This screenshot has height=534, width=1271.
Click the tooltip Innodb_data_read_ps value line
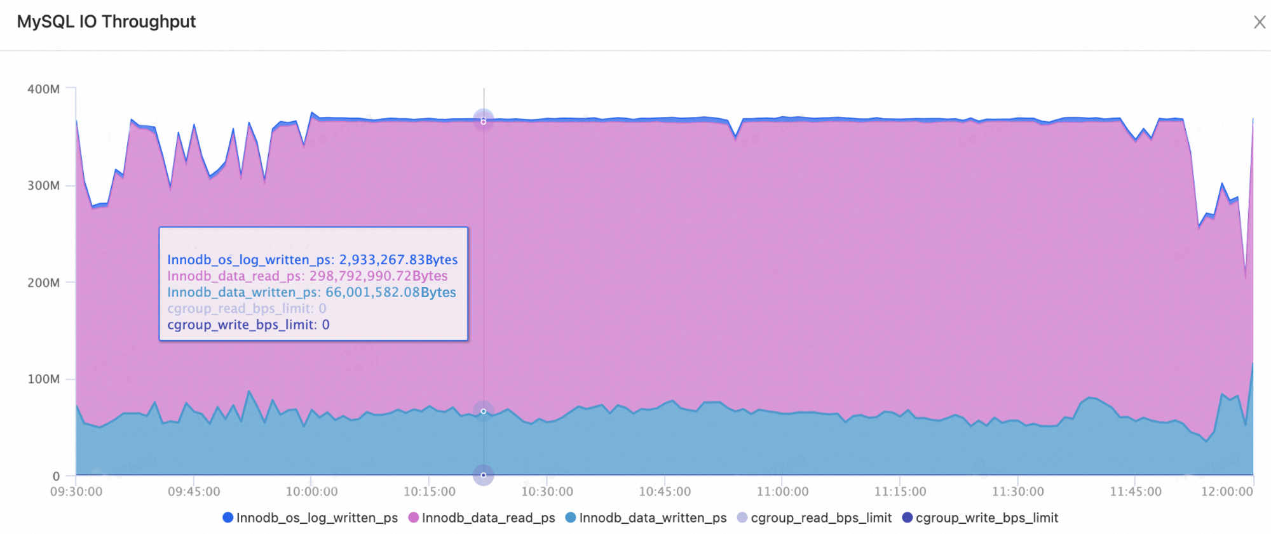point(308,276)
